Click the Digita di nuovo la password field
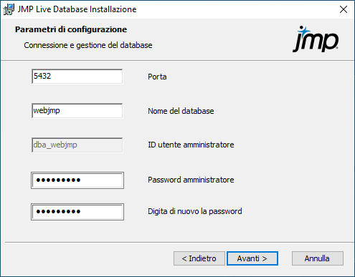This screenshot has width=355, height=277. [77, 212]
